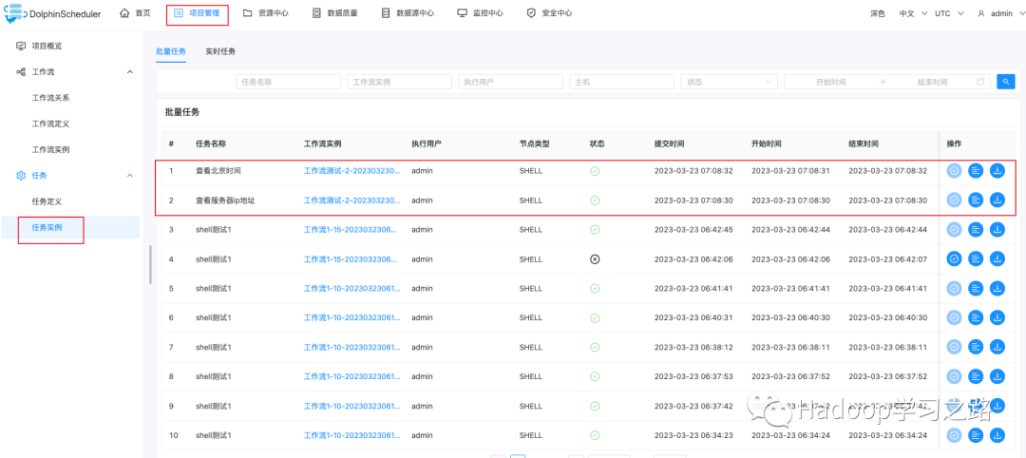View log icon for row 10 task
This screenshot has width=1026, height=458.
976,435
